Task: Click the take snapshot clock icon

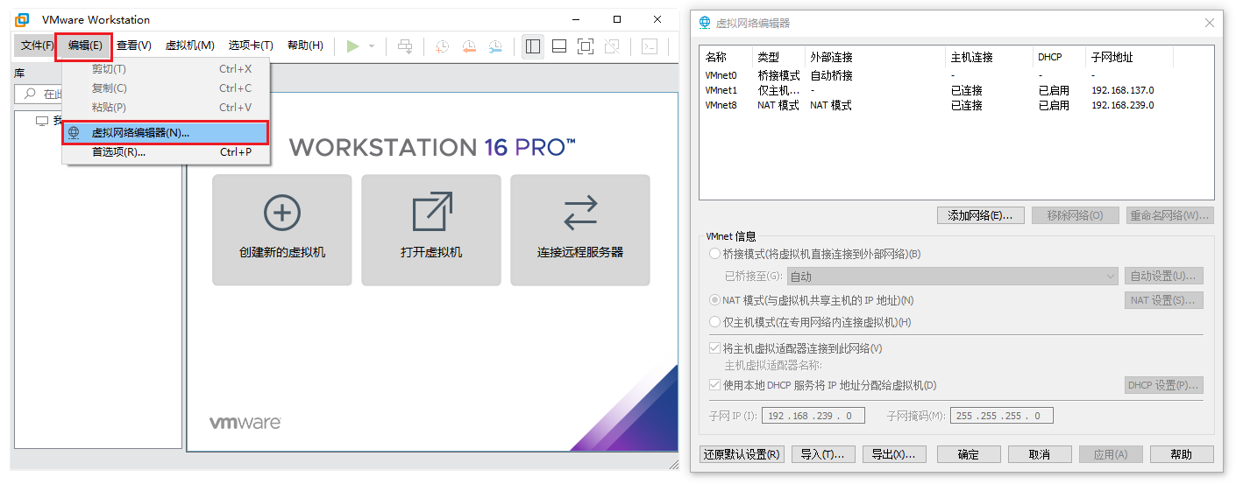Action: point(442,46)
